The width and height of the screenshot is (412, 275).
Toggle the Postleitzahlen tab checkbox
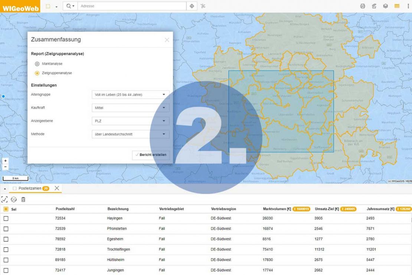click(15, 188)
